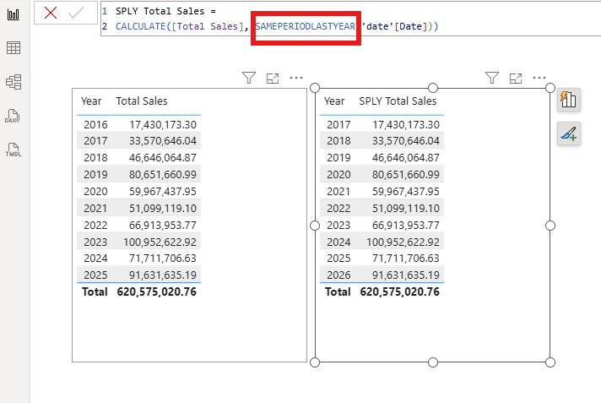This screenshot has width=601, height=403.
Task: Cancel formula edit with red X
Action: pos(51,13)
